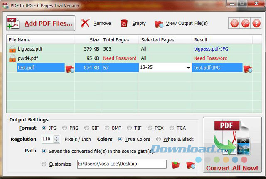Sort by Size column header
This screenshot has height=179, width=266.
click(x=88, y=40)
